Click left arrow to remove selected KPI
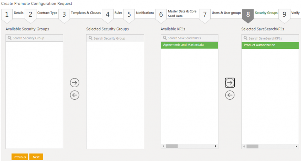301x161 pixels. [230, 95]
